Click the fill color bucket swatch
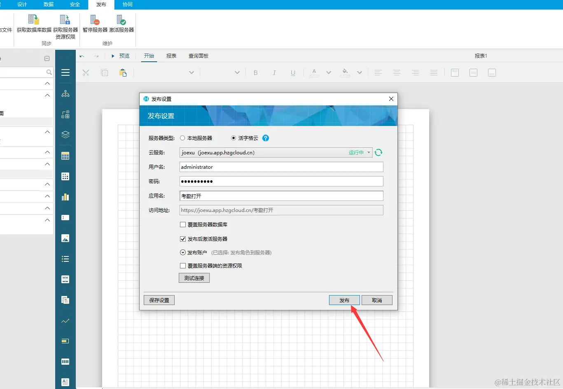 point(345,73)
